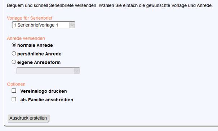218x131 pixels.
Task: Click the arrow of the Vorlage dropdown
Action: tap(72, 25)
